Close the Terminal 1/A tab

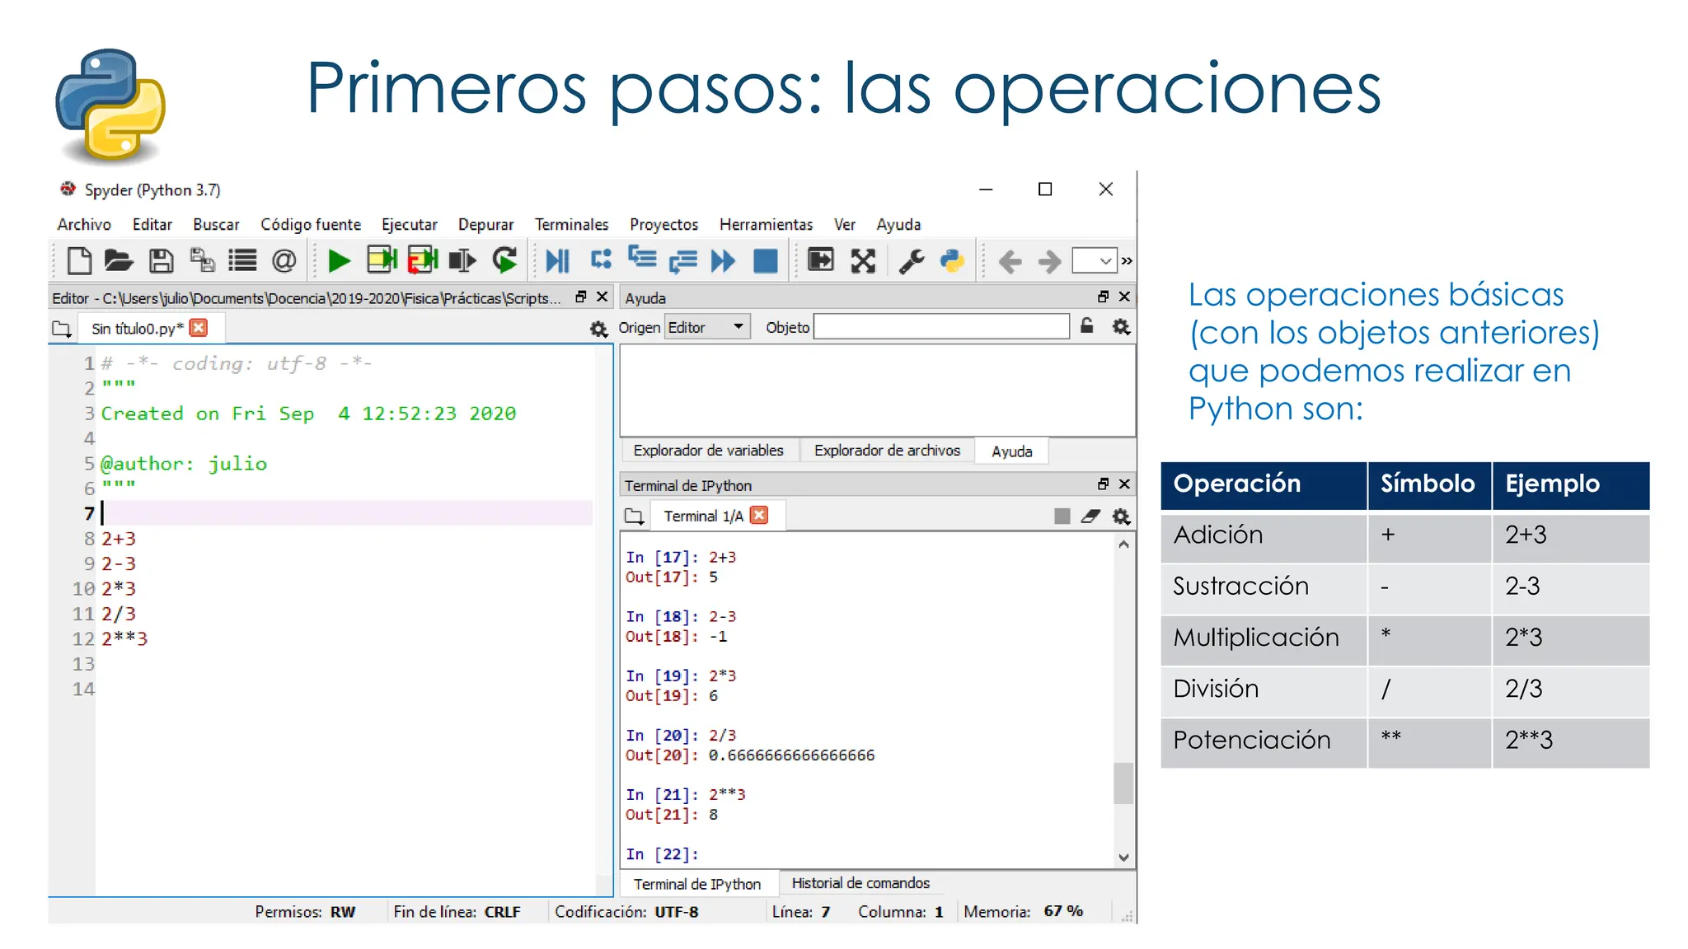tap(759, 515)
